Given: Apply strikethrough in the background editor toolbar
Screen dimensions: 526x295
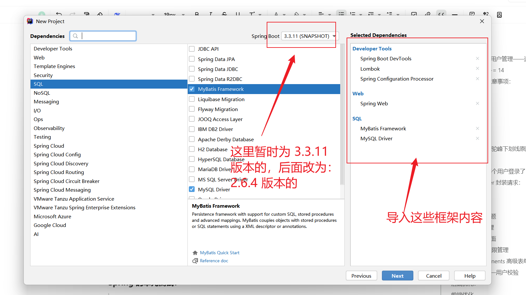Looking at the screenshot, I should pyautogui.click(x=224, y=14).
